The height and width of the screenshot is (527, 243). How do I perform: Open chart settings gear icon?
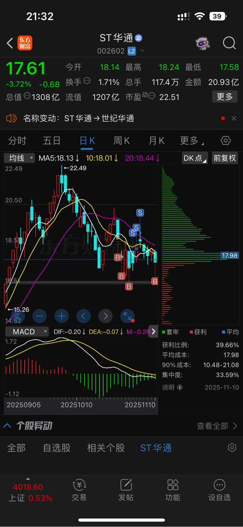click(226, 141)
